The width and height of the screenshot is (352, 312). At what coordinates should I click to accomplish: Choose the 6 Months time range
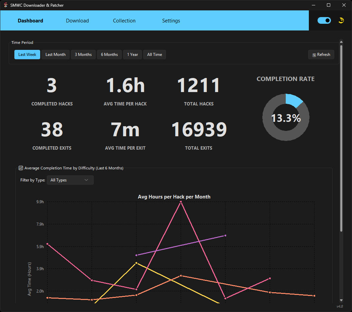[x=109, y=55]
